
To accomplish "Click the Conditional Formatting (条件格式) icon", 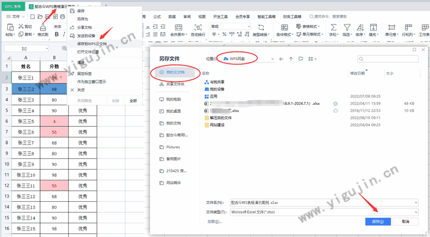I will tap(285, 27).
